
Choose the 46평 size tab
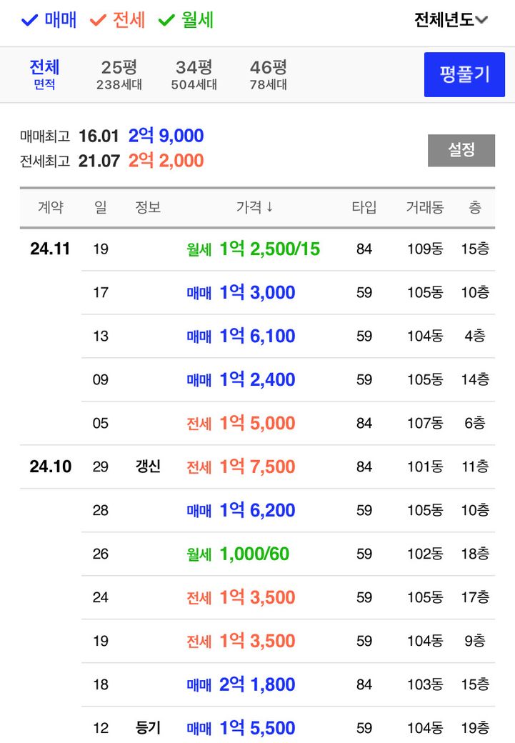coord(268,74)
